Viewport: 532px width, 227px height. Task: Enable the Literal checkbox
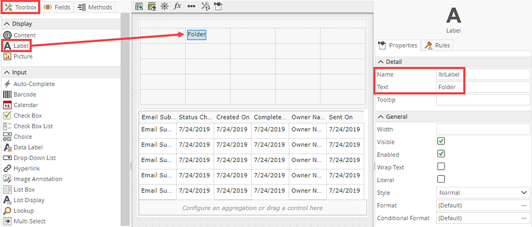441,179
